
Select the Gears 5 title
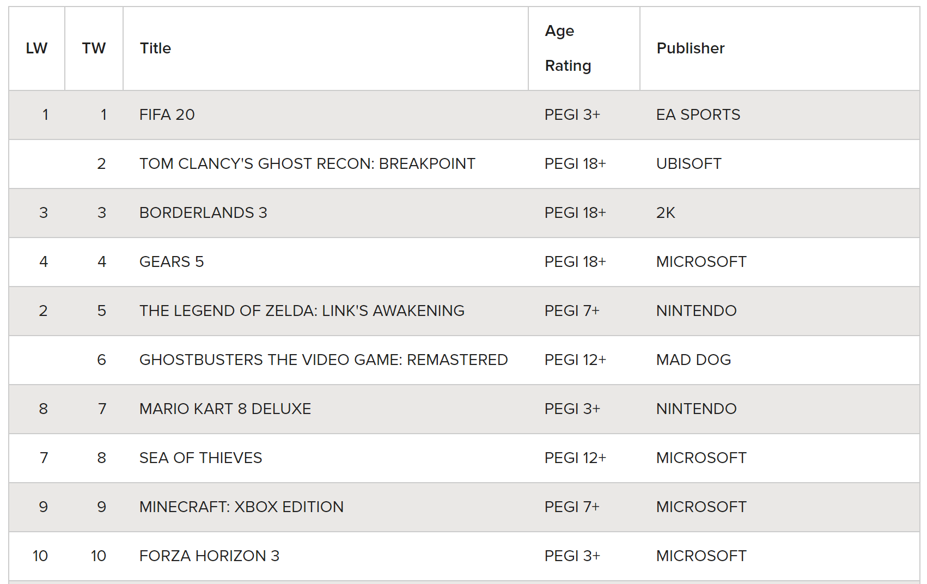(172, 262)
